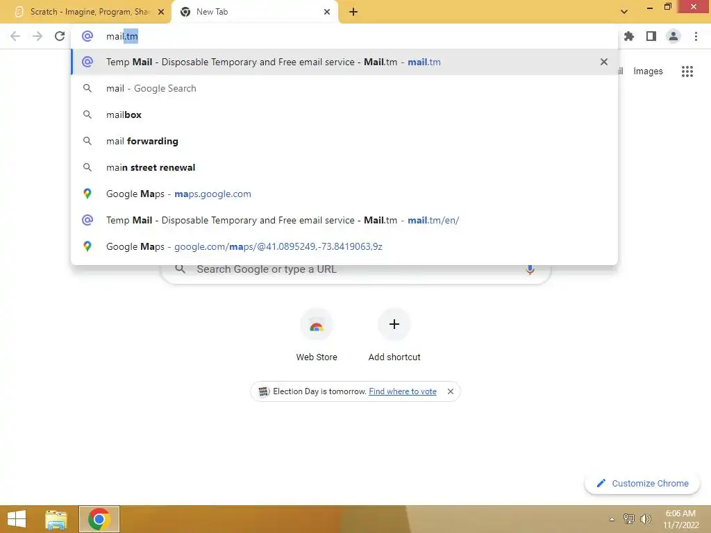Reload the current page
711x533 pixels.
coord(60,36)
